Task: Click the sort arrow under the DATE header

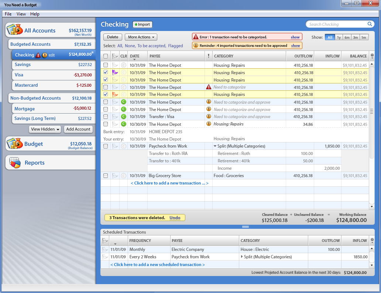Action: pos(134,59)
